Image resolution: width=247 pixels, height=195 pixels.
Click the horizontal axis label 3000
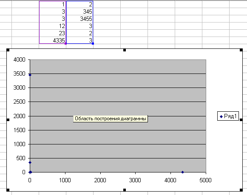pyautogui.click(x=135, y=180)
